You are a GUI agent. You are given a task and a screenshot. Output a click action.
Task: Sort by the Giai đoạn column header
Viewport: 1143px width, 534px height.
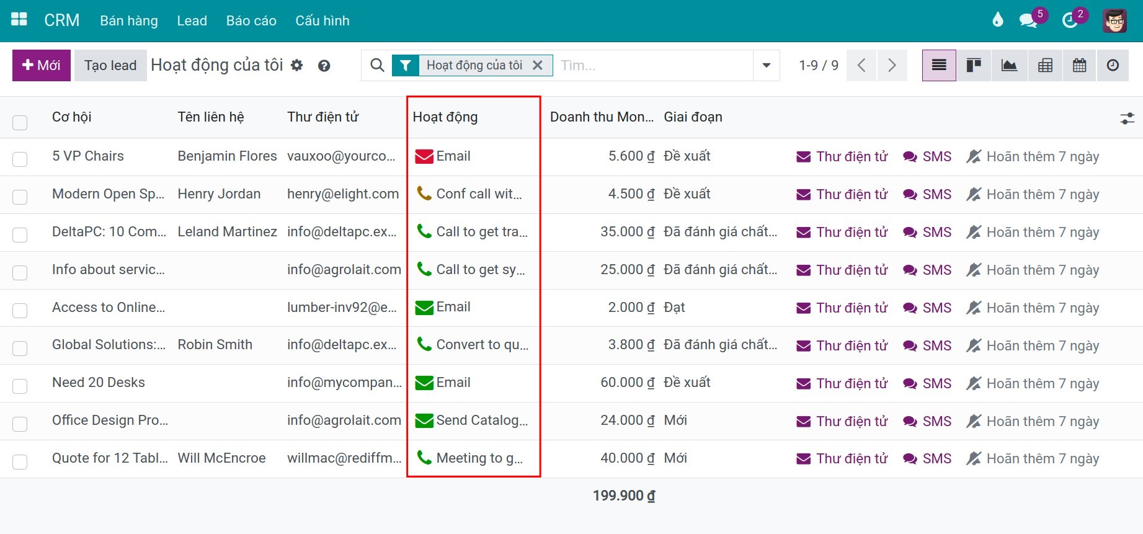(693, 117)
